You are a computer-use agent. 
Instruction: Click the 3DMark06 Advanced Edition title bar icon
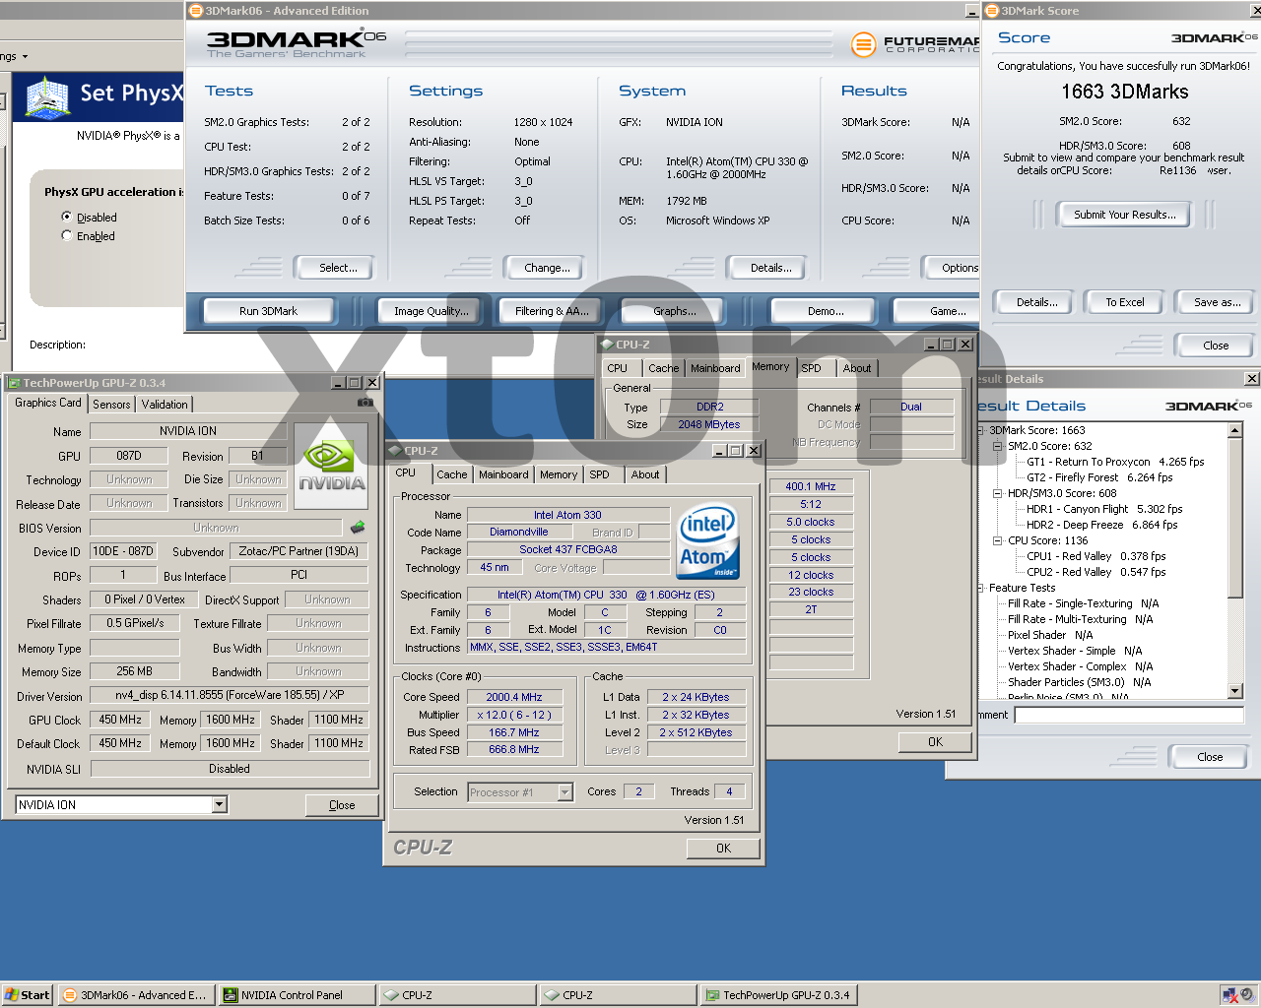(196, 11)
